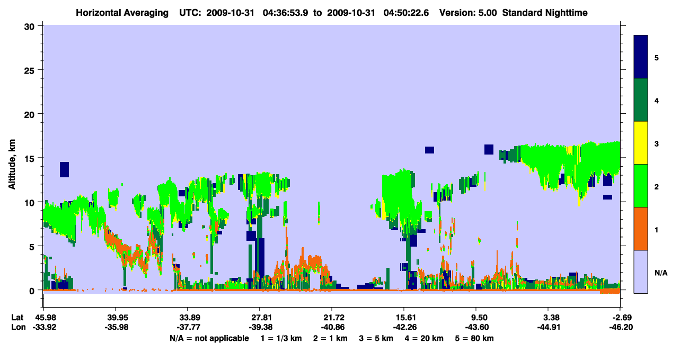The image size is (689, 353).
Task: Click the yellow color bar segment labeled 3
Action: [641, 143]
